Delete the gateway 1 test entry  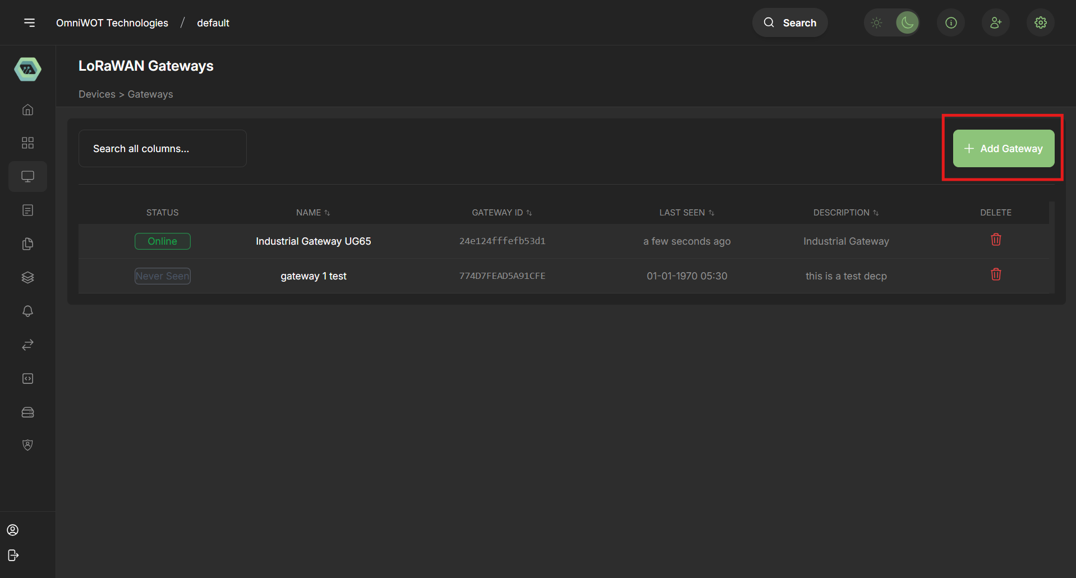[x=995, y=274]
